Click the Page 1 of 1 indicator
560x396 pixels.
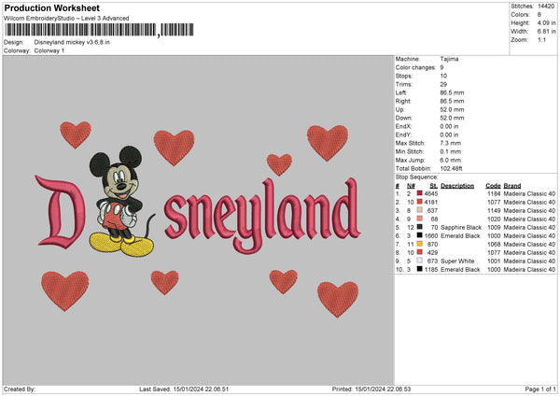coord(540,389)
